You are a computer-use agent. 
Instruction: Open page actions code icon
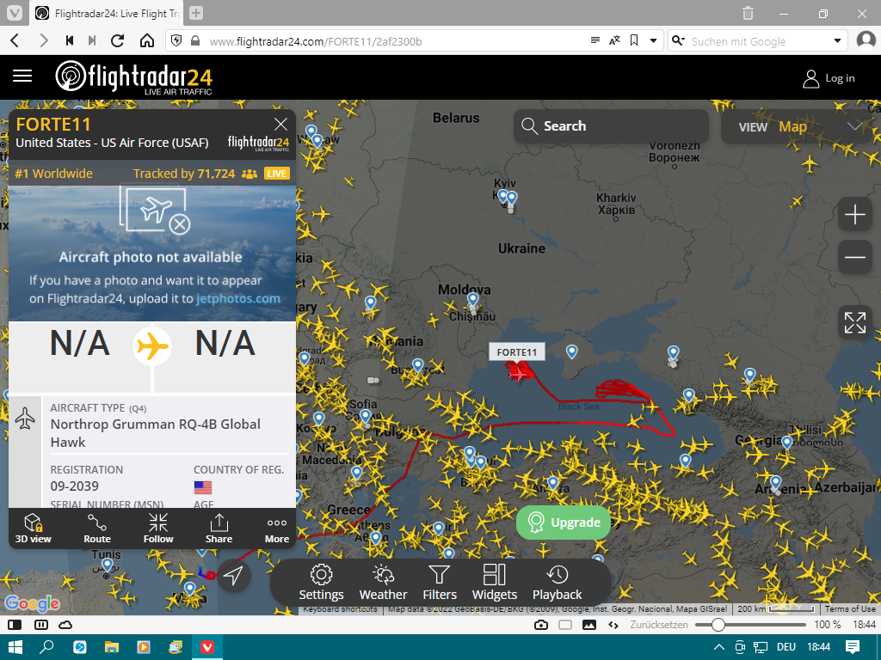click(x=613, y=625)
